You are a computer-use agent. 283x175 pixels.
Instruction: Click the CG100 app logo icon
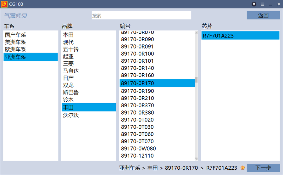(4, 4)
